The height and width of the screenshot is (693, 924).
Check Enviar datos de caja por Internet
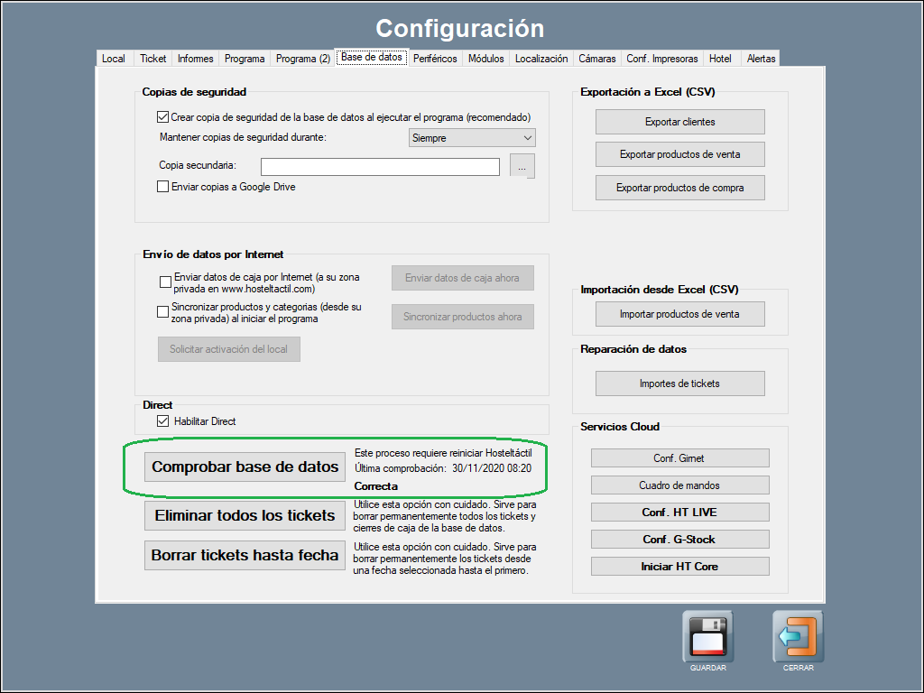(165, 282)
